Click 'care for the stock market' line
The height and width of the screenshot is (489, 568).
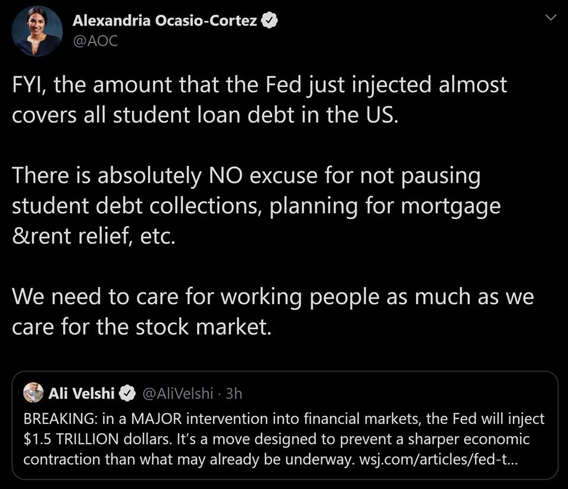click(x=141, y=327)
